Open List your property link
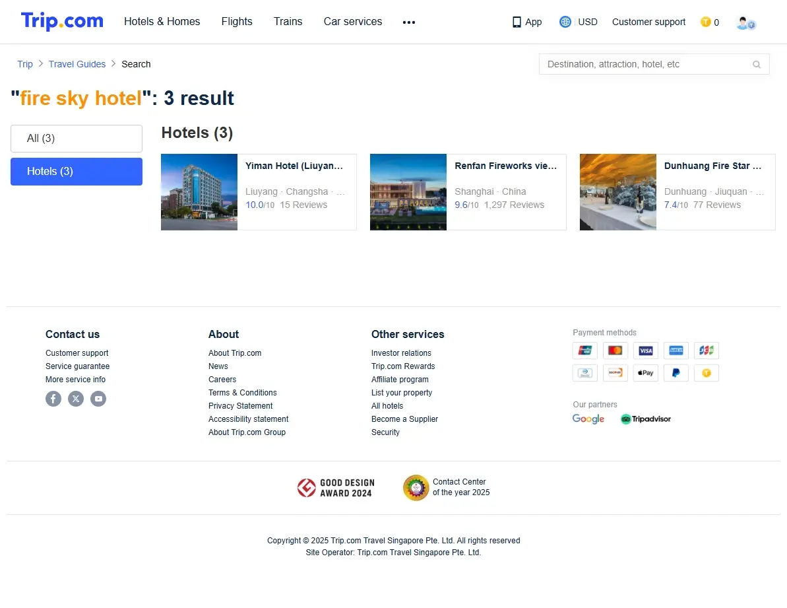This screenshot has height=608, width=787. pos(402,393)
